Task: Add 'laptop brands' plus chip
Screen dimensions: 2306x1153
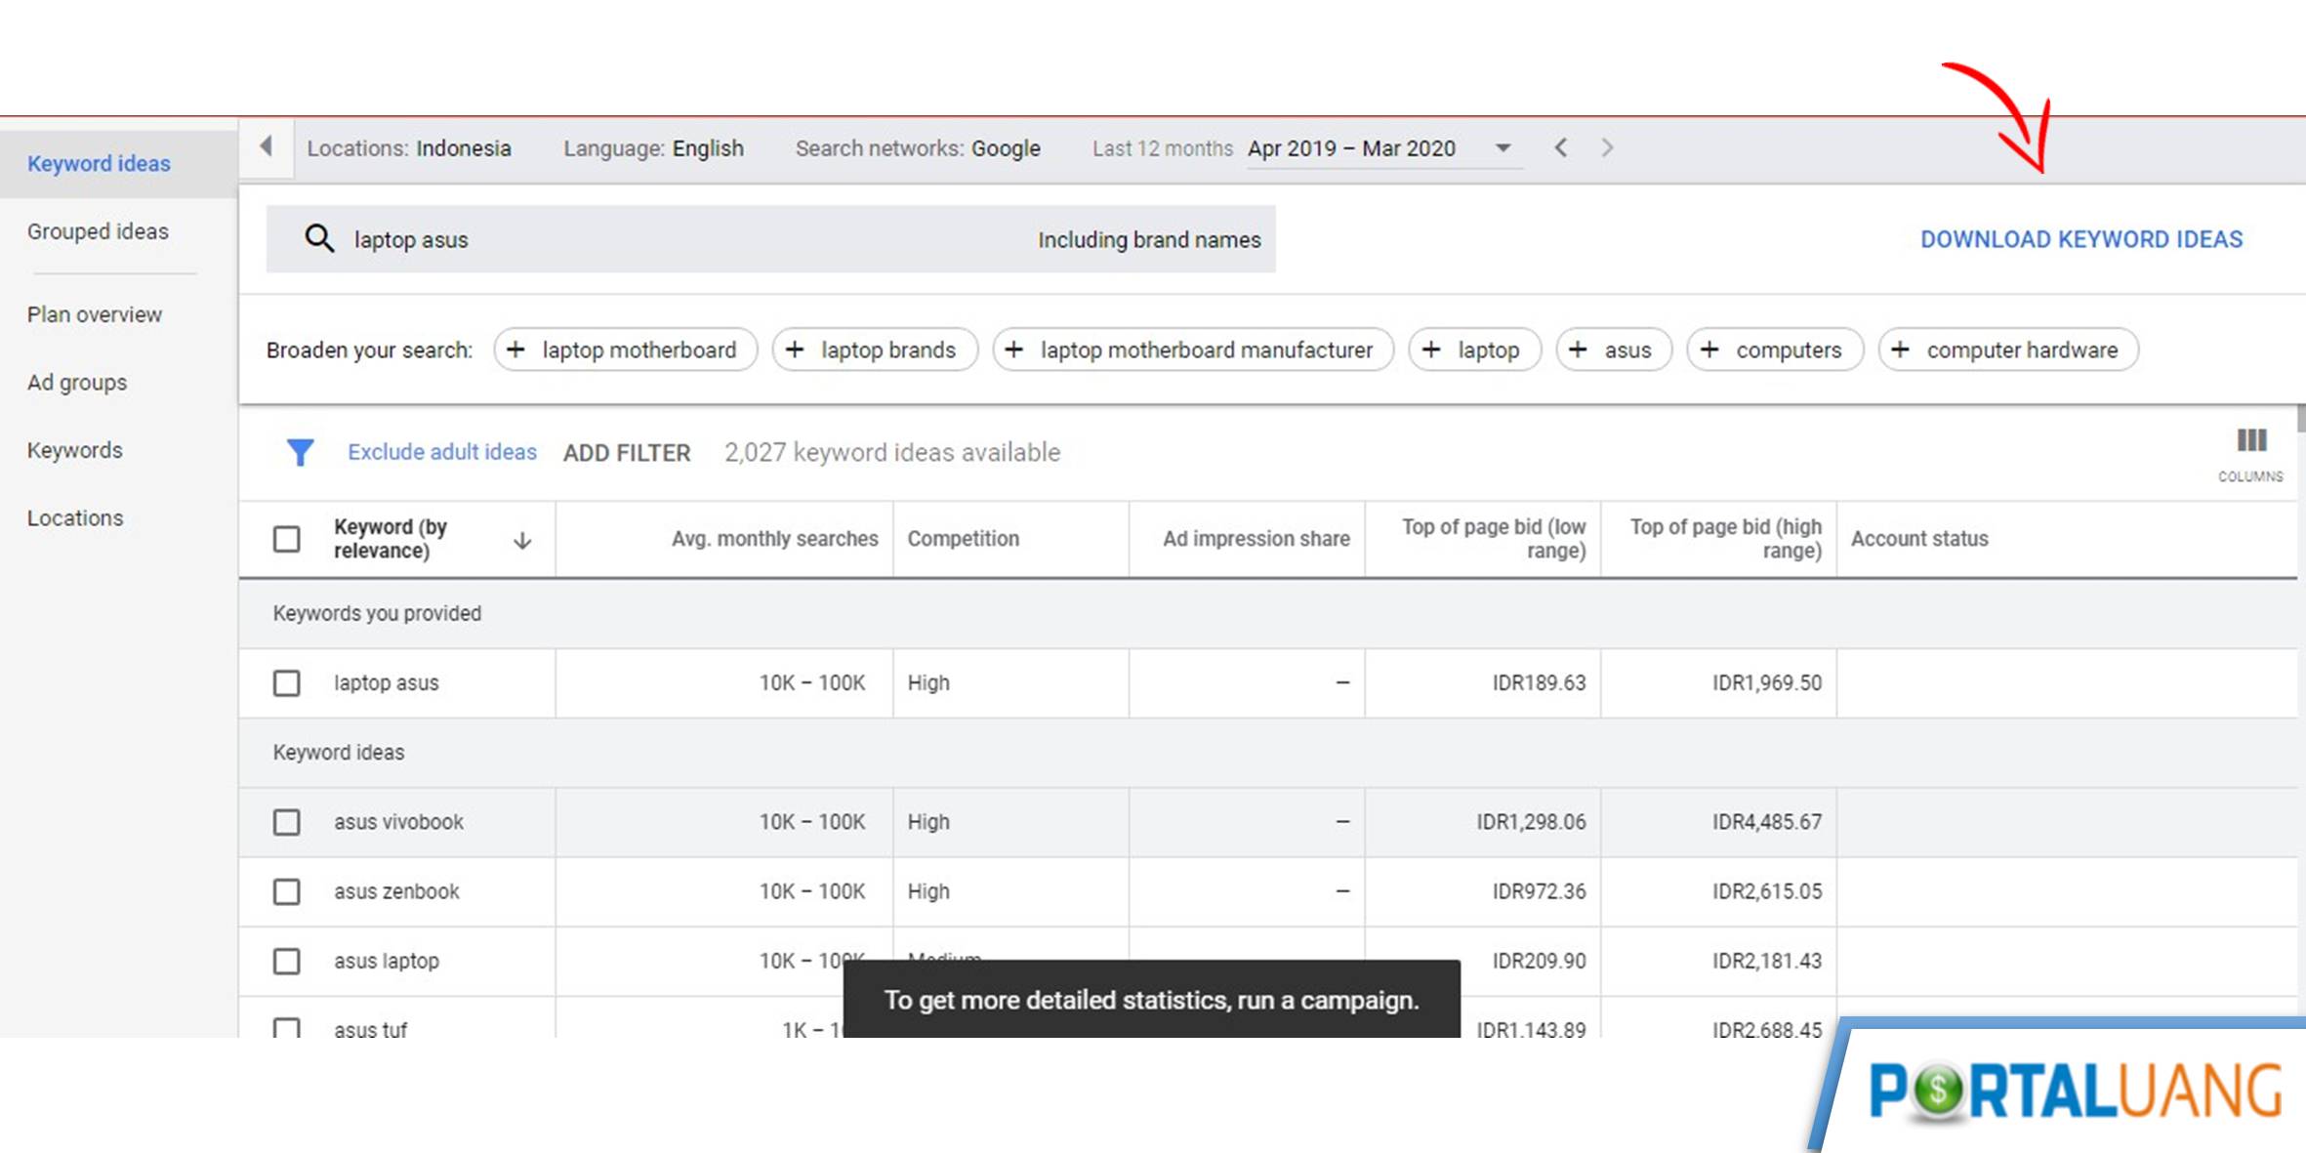Action: [x=874, y=350]
